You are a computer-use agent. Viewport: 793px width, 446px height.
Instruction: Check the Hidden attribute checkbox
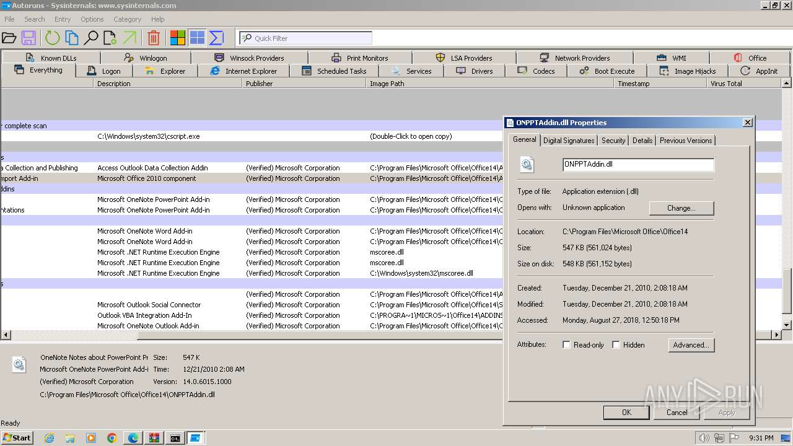click(x=616, y=345)
